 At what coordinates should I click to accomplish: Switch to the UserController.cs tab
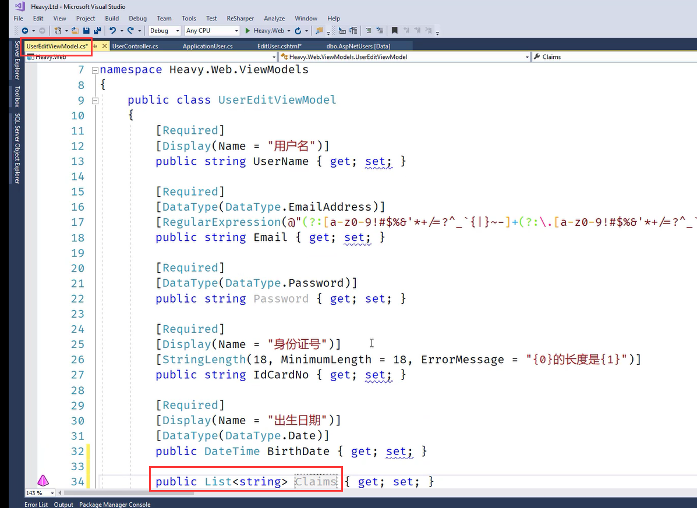pyautogui.click(x=135, y=46)
